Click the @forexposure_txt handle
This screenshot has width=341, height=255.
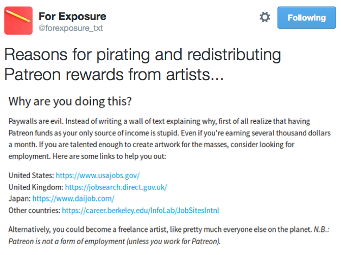(x=71, y=28)
